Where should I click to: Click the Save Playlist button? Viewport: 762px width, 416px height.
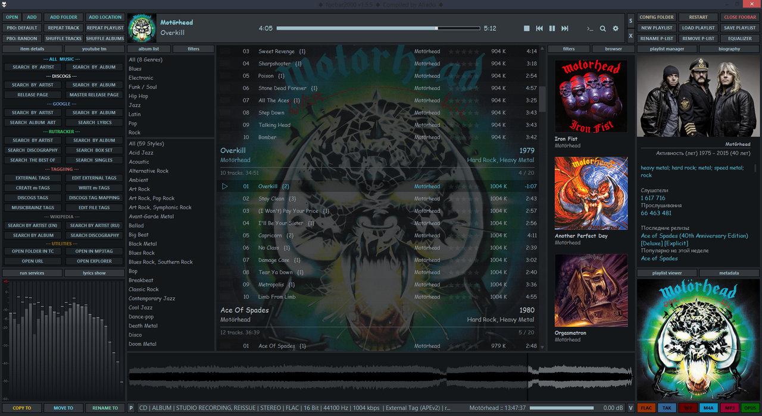[739, 28]
